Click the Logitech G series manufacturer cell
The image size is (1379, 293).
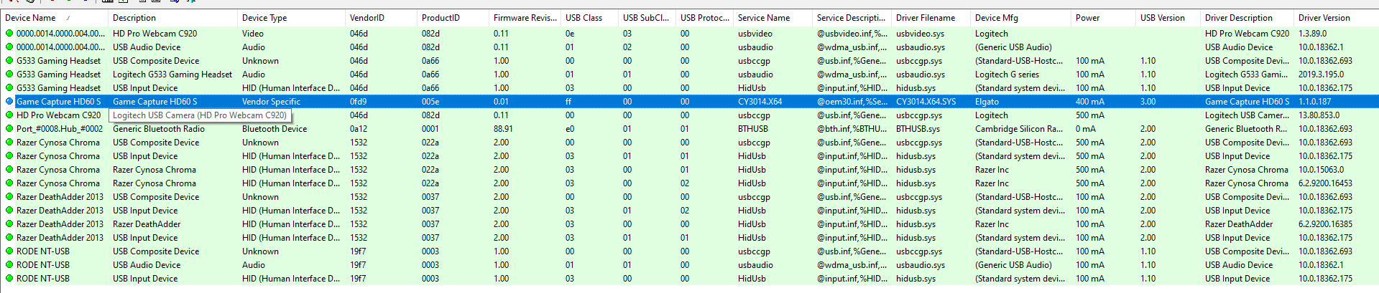1007,75
